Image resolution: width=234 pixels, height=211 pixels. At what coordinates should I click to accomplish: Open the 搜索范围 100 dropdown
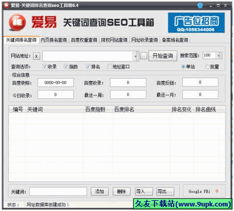point(219,55)
